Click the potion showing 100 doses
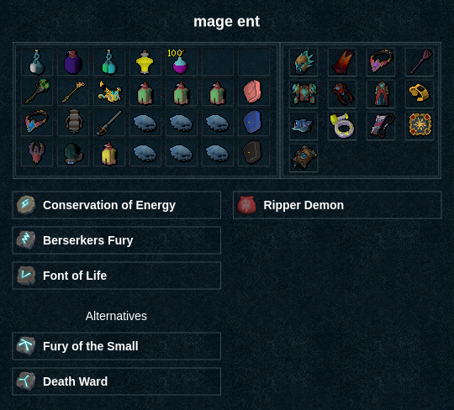The height and width of the screenshot is (410, 454). [x=179, y=61]
